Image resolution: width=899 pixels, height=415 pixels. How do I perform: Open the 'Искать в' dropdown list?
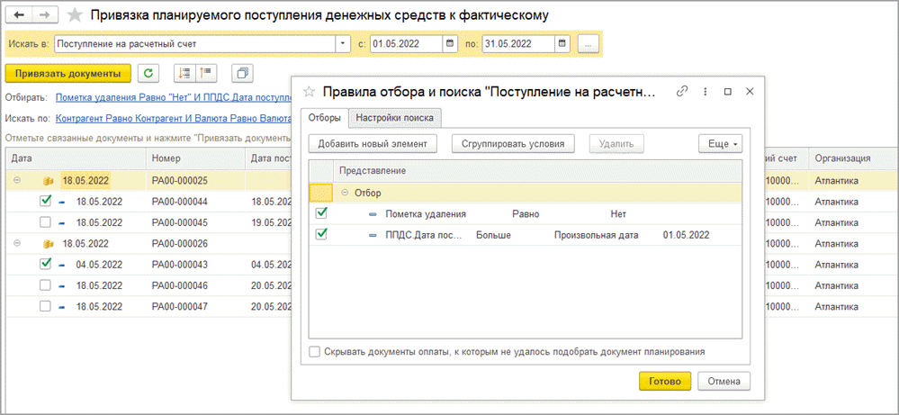pyautogui.click(x=343, y=43)
